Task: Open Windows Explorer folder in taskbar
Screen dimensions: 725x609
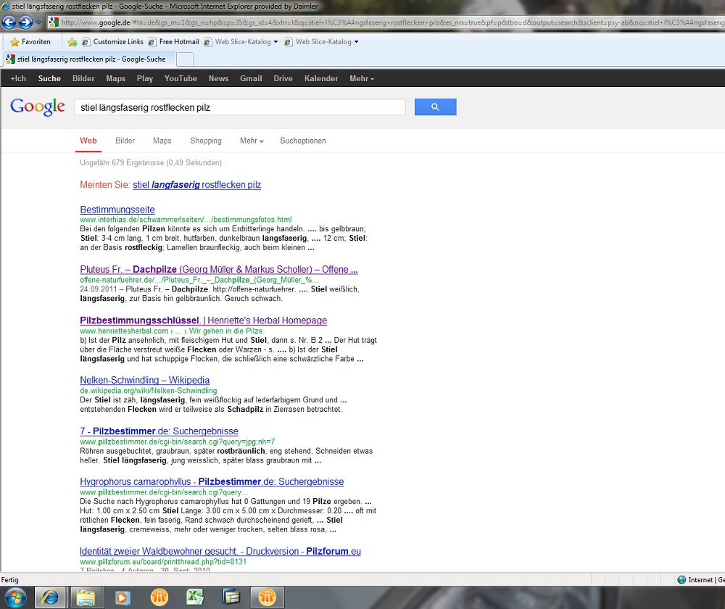Action: (86, 597)
